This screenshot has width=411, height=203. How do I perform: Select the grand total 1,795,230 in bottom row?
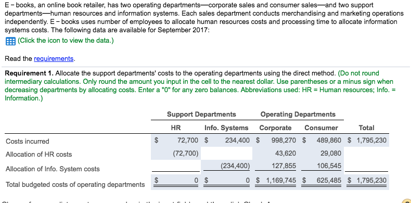pos(367,181)
